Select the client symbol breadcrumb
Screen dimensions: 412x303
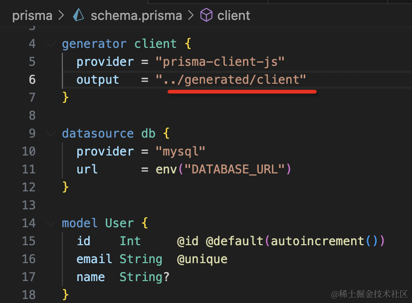233,15
